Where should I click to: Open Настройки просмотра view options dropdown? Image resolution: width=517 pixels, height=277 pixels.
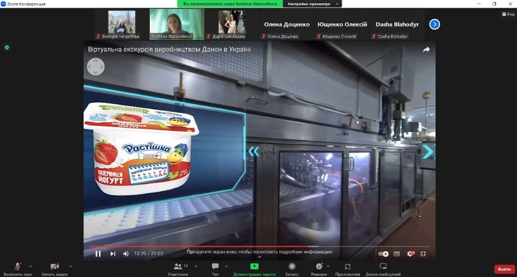click(313, 4)
